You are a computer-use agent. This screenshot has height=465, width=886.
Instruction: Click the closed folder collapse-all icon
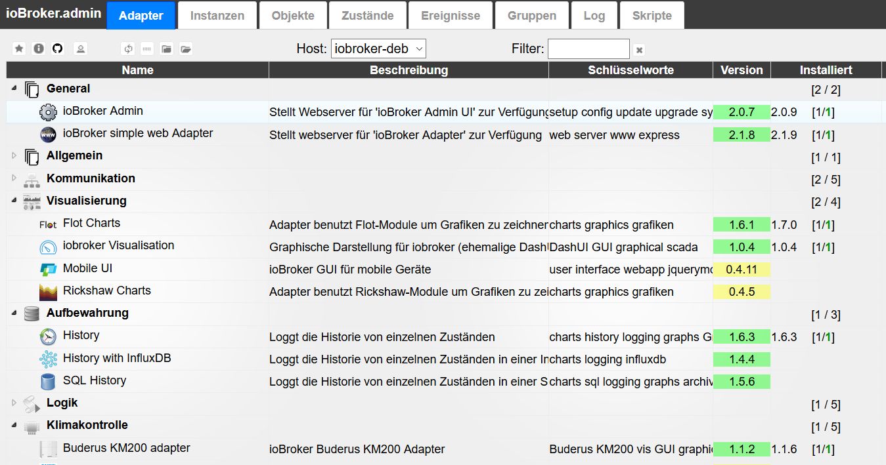pyautogui.click(x=166, y=49)
